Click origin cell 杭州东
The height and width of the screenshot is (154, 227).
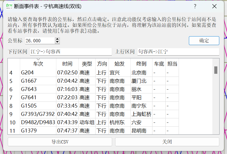pos(119,122)
